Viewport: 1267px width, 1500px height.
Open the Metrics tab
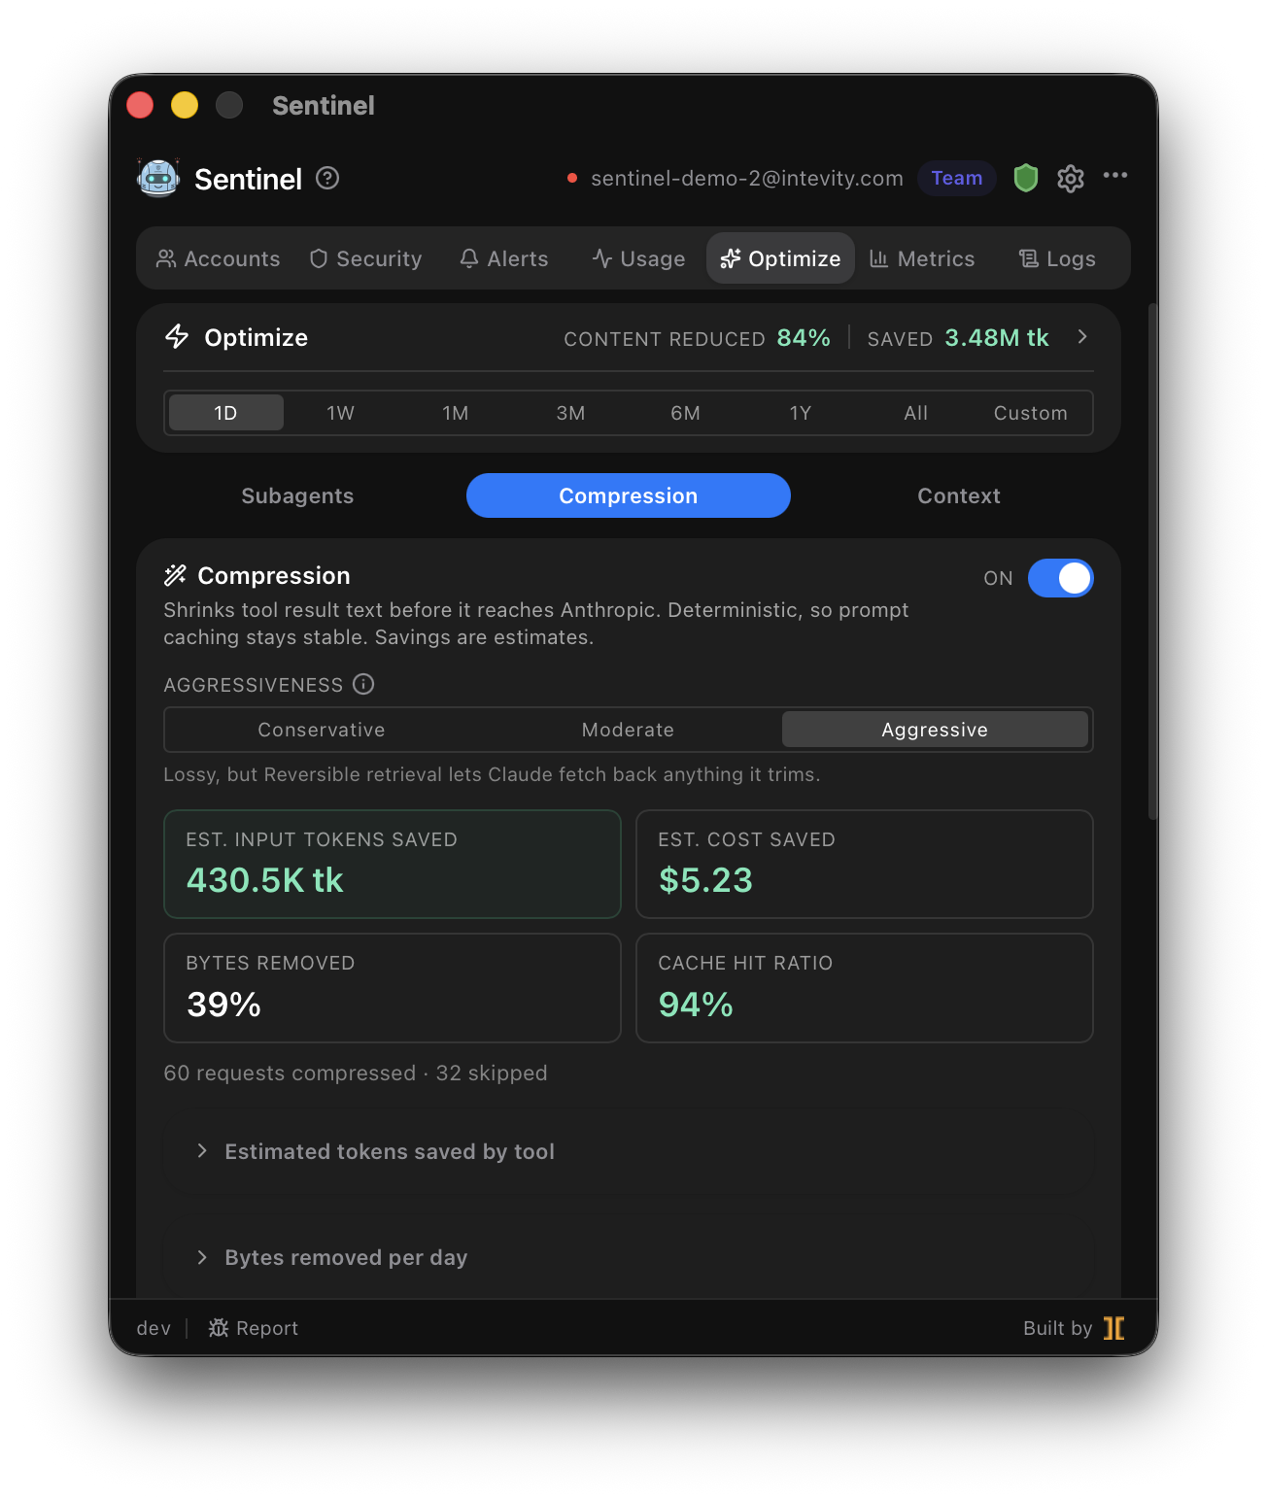click(922, 258)
